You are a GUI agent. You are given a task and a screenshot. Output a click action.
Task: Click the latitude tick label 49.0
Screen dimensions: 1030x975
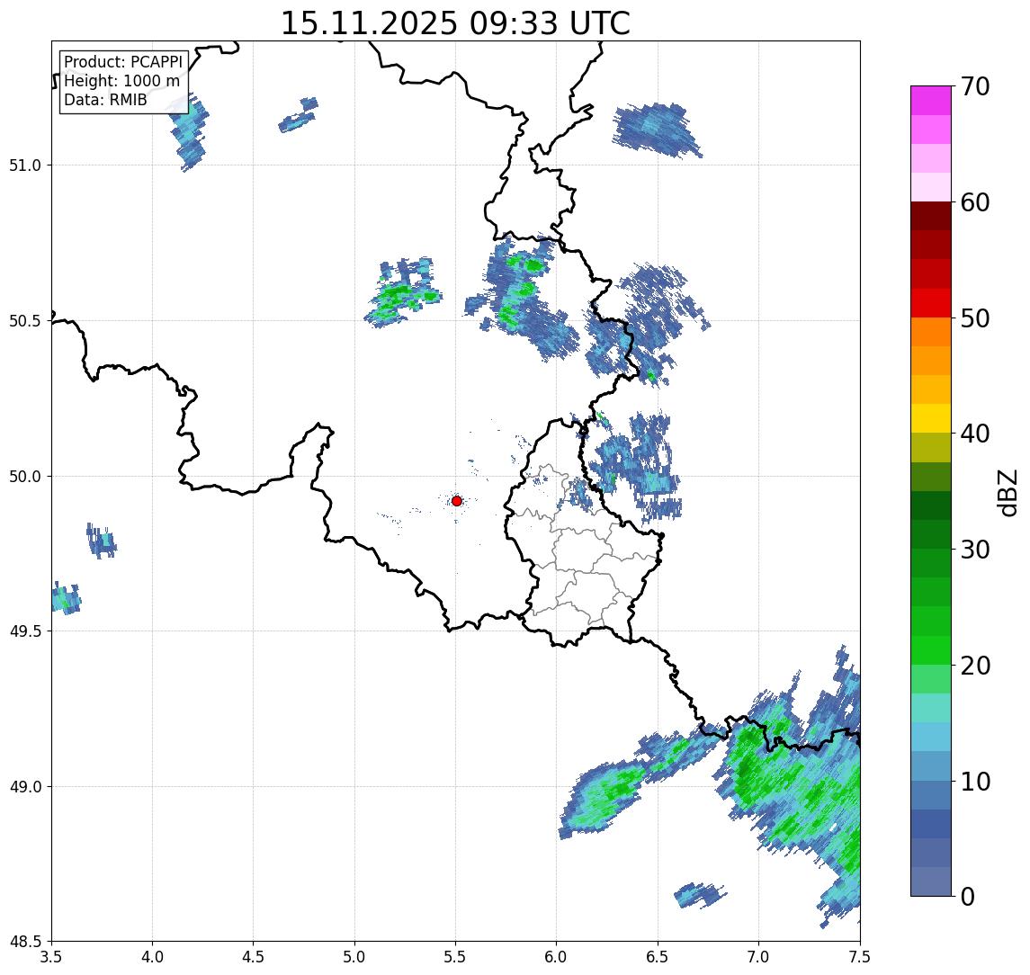[x=25, y=786]
